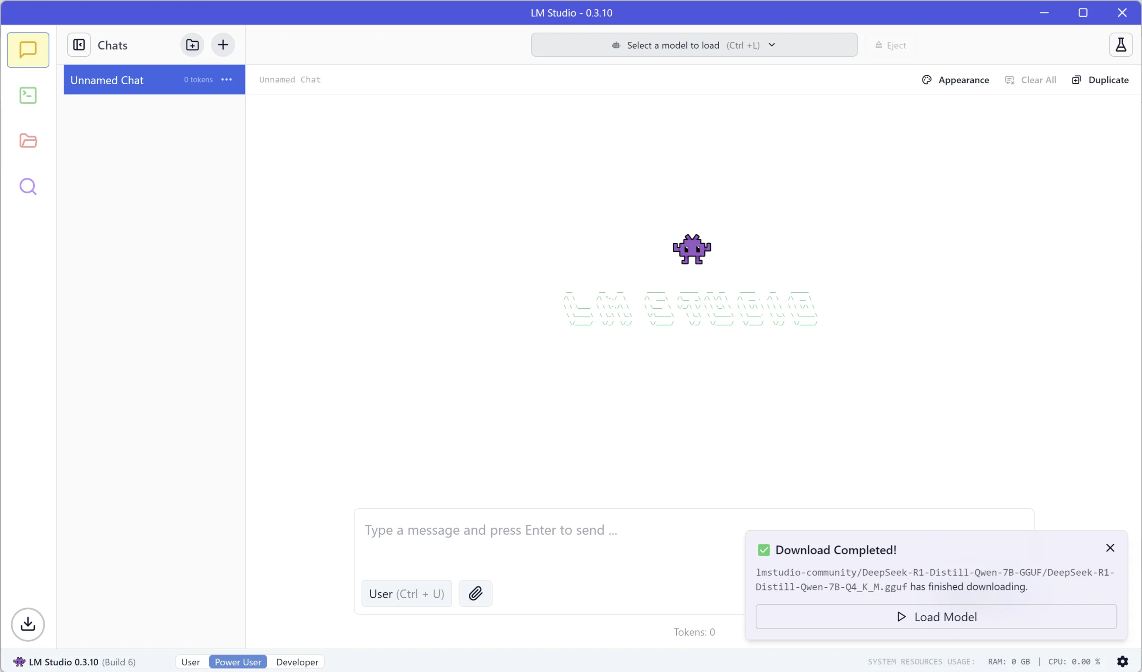Click the Unnamed Chat title header
The image size is (1142, 672).
[x=290, y=80]
